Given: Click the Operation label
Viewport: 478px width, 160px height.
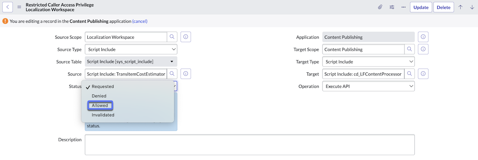Looking at the screenshot, I should 309,86.
